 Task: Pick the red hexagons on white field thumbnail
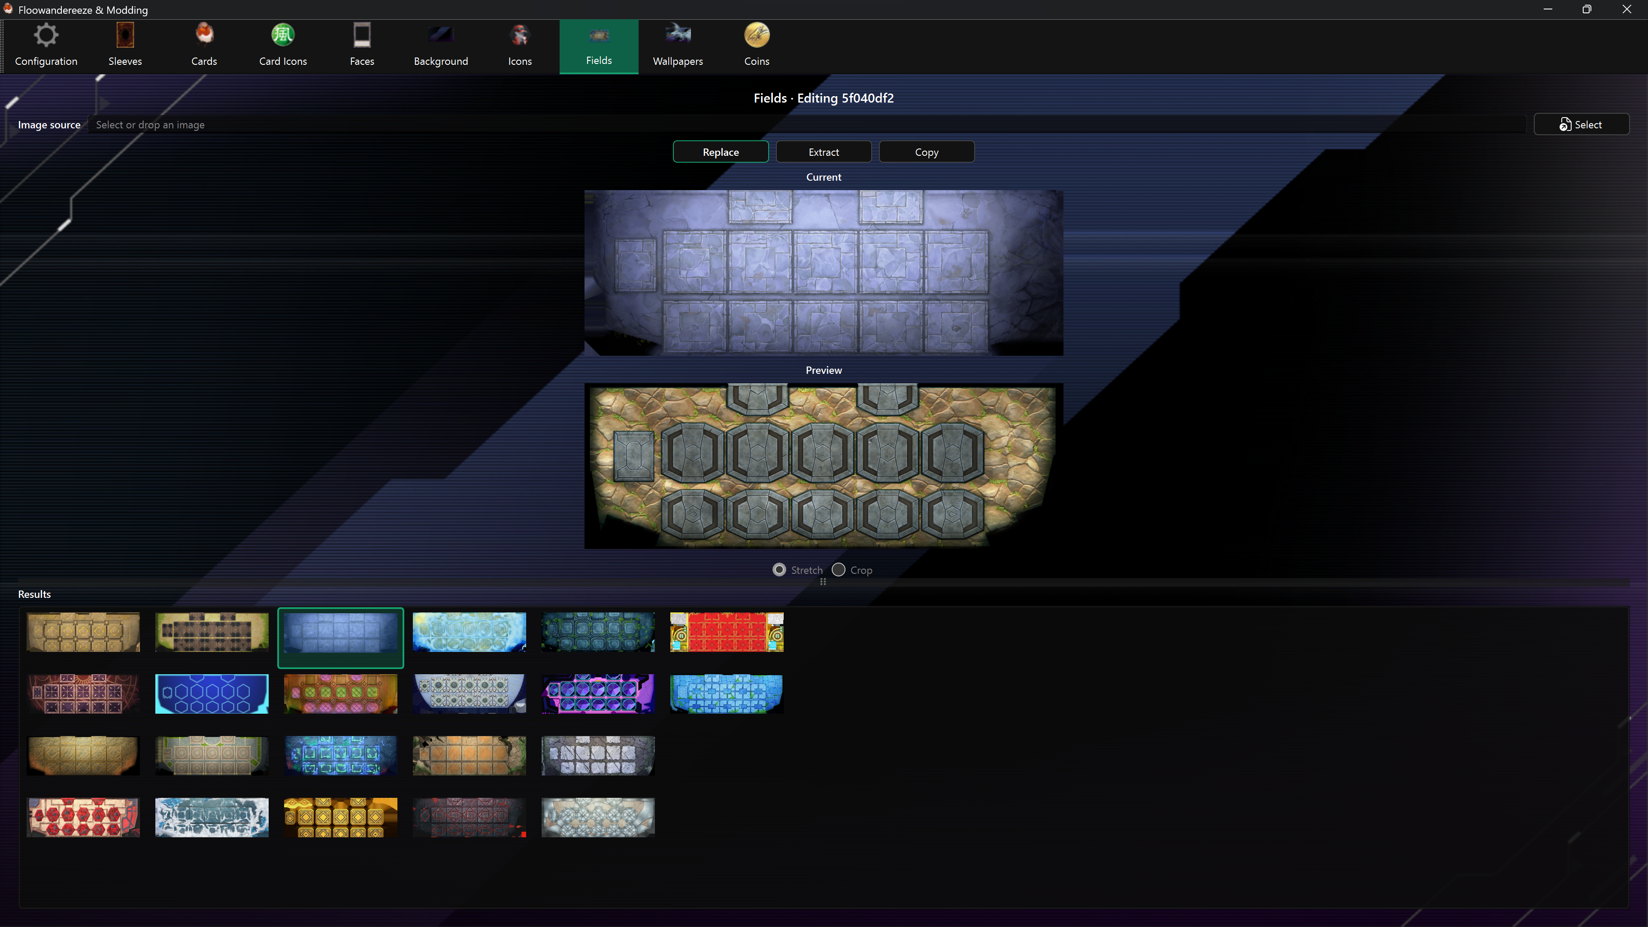pos(83,817)
